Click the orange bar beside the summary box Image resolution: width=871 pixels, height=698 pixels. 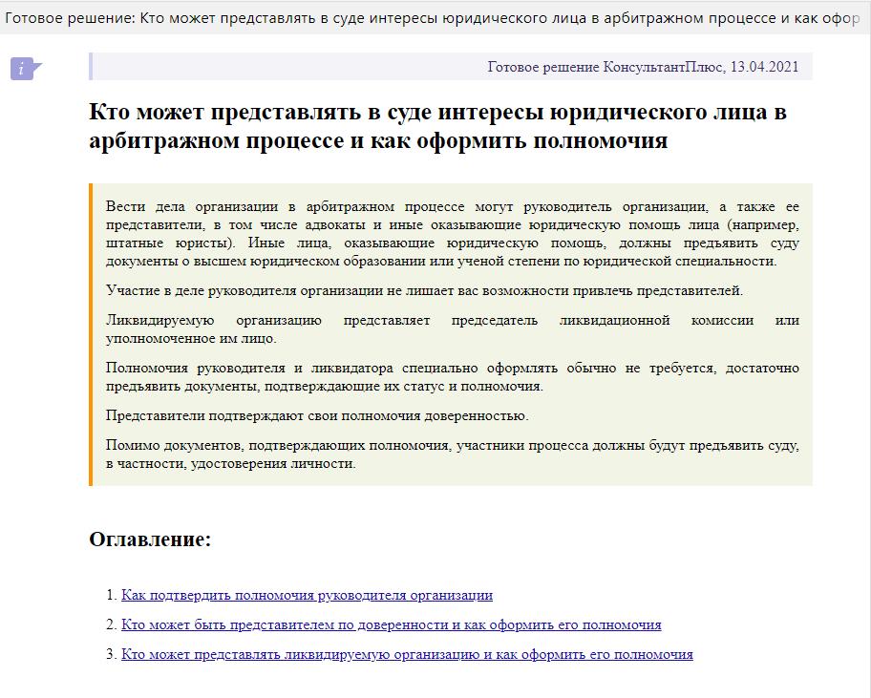click(91, 334)
